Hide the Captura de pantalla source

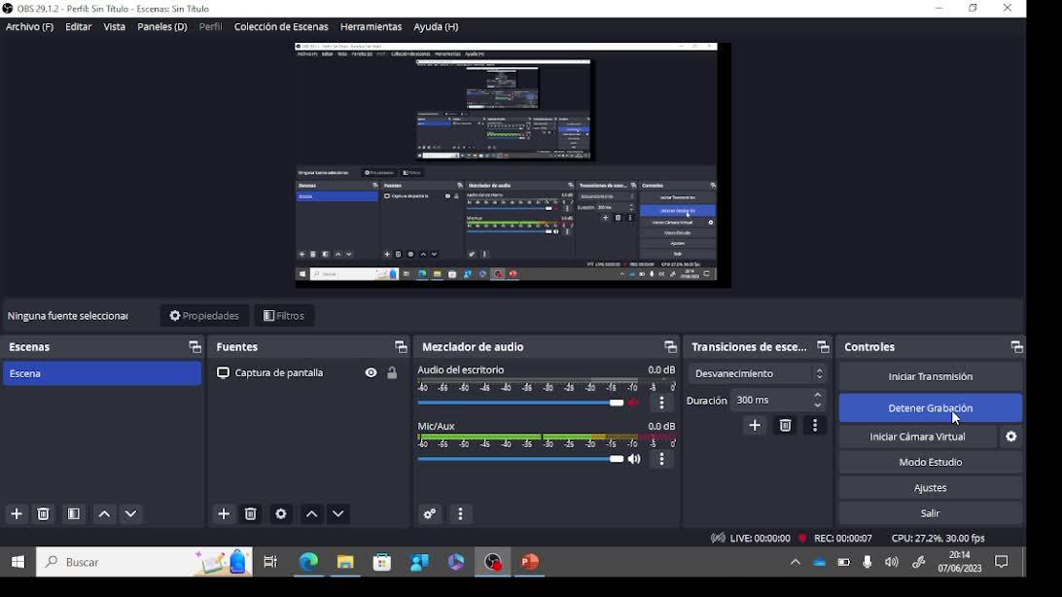[371, 373]
